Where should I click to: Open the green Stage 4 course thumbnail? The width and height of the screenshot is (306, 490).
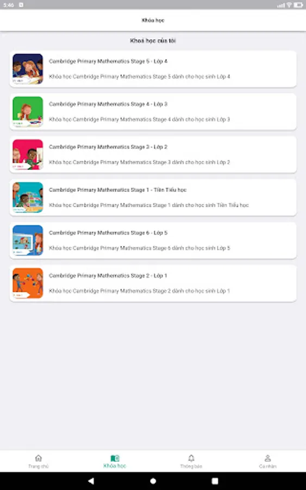pos(28,112)
